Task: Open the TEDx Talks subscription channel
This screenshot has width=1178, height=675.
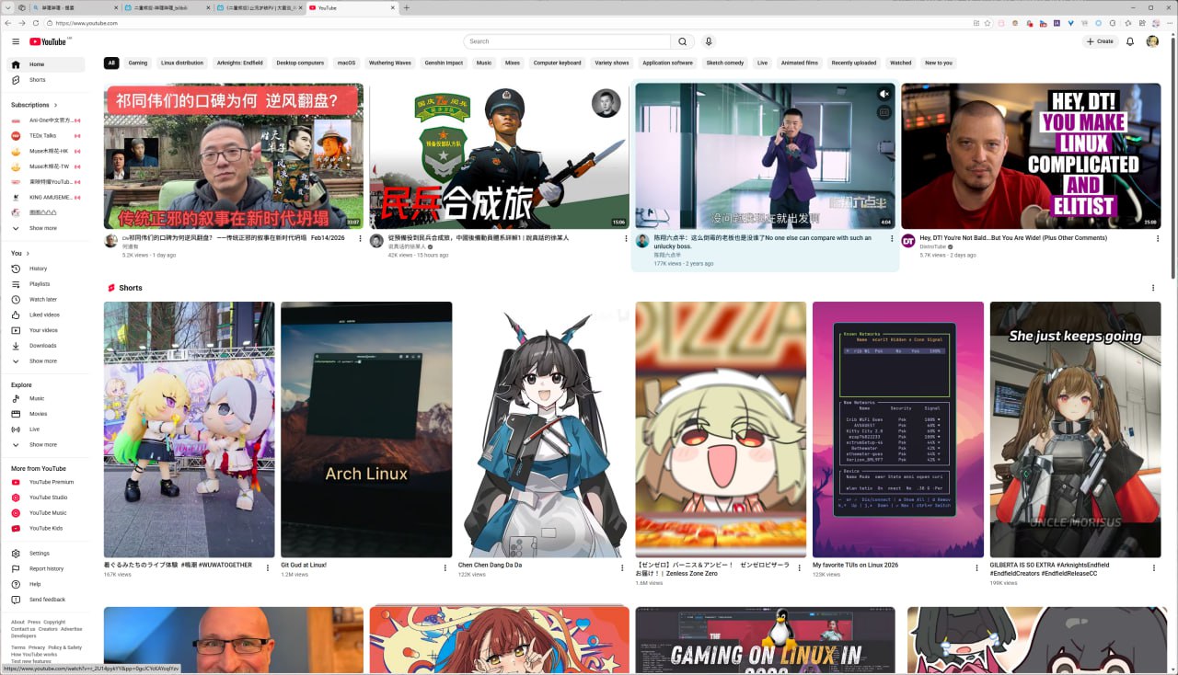Action: click(42, 136)
